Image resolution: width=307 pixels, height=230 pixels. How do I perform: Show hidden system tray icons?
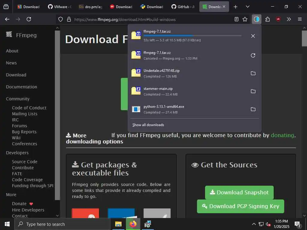(x=254, y=224)
